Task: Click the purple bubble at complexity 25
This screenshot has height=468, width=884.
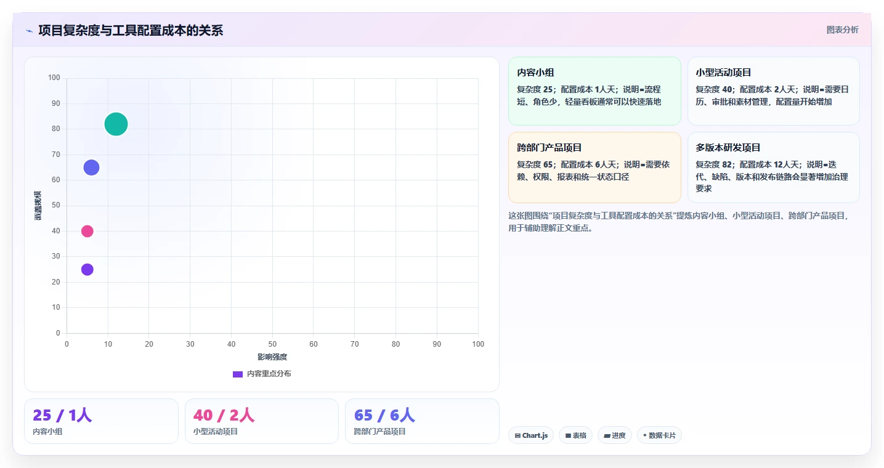Action: [x=87, y=270]
